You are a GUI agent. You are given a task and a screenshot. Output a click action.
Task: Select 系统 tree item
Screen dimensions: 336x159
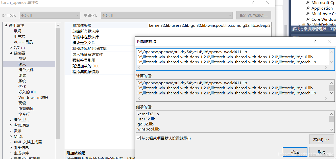(x=22, y=81)
